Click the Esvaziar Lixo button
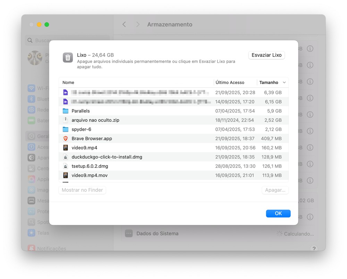Viewport: 347px width, 279px height. (x=266, y=55)
